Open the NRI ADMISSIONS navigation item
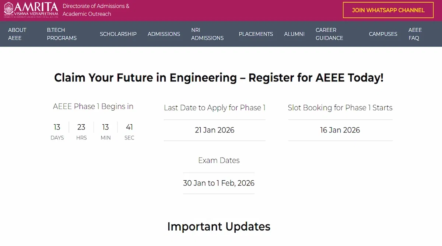 [207, 34]
